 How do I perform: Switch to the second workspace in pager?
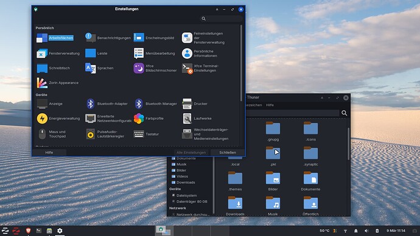pyautogui.click(x=183, y=231)
